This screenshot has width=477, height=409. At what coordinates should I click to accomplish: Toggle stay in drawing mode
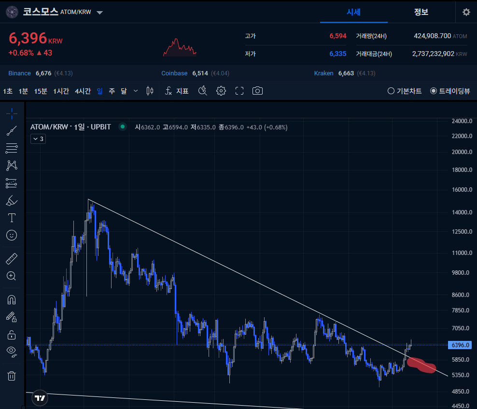click(12, 317)
